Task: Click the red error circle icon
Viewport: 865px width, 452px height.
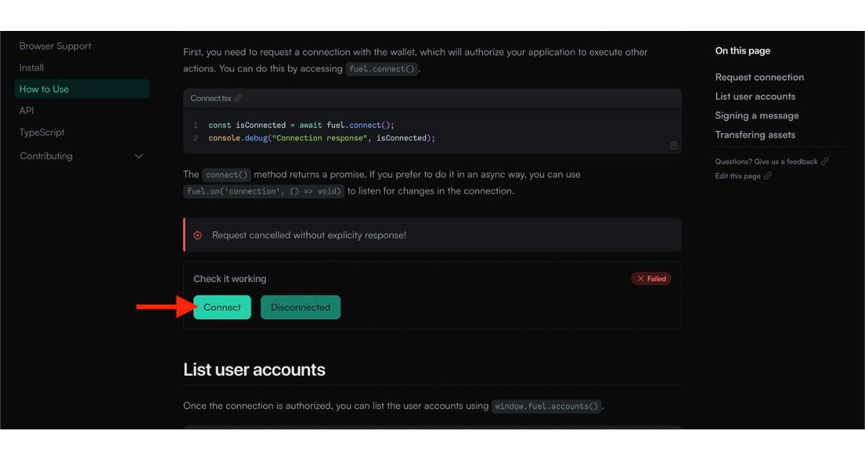Action: 198,235
